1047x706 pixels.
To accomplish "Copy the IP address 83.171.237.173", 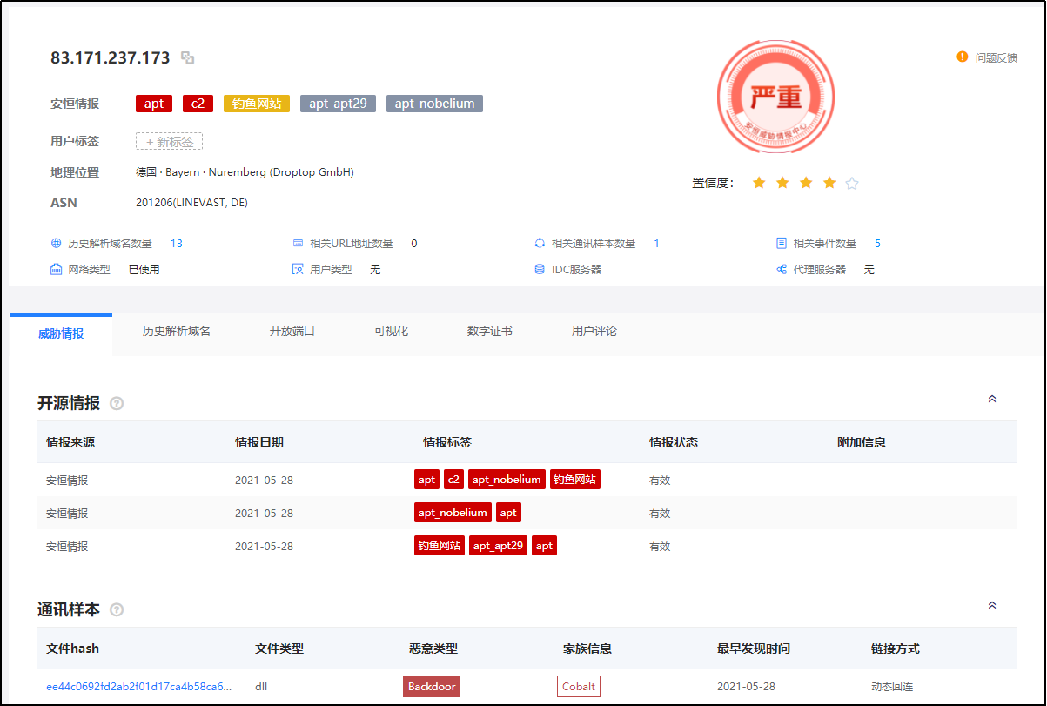I will coord(187,58).
